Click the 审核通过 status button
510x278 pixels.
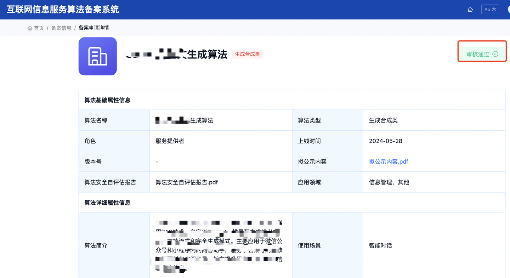(x=482, y=54)
